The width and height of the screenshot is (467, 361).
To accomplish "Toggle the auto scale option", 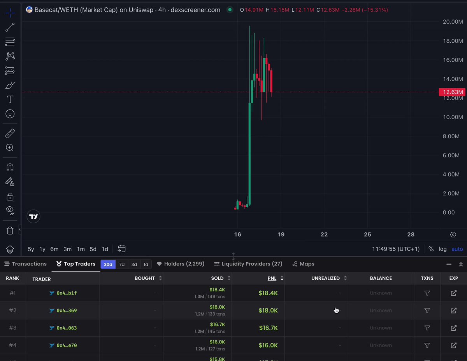I will click(x=457, y=249).
